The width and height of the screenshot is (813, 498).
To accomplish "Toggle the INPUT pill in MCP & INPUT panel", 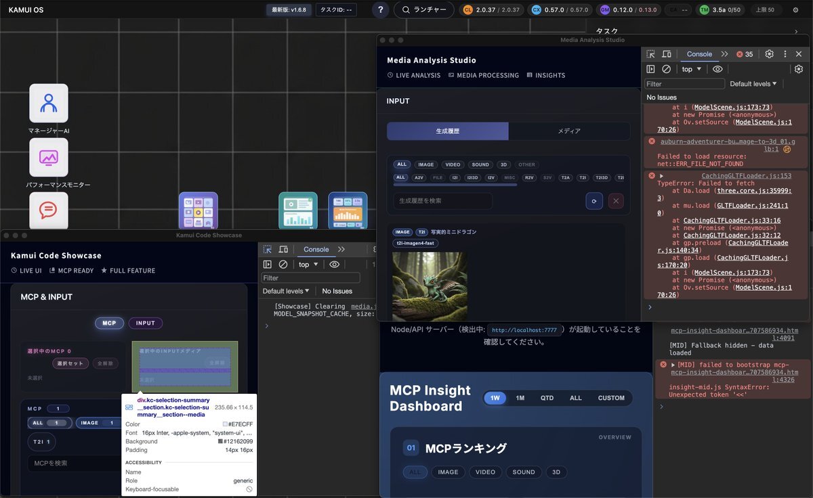I will [145, 323].
